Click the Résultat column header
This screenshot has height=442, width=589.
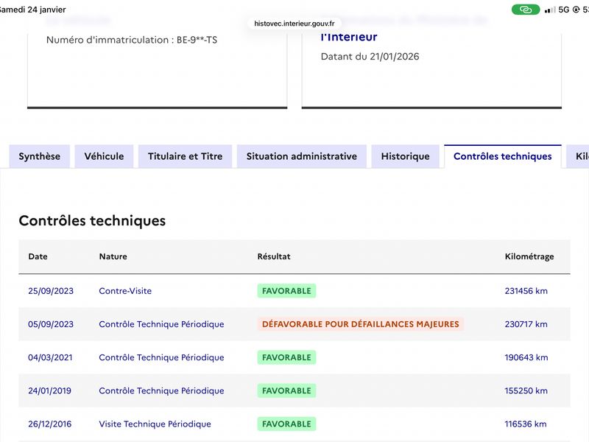274,256
